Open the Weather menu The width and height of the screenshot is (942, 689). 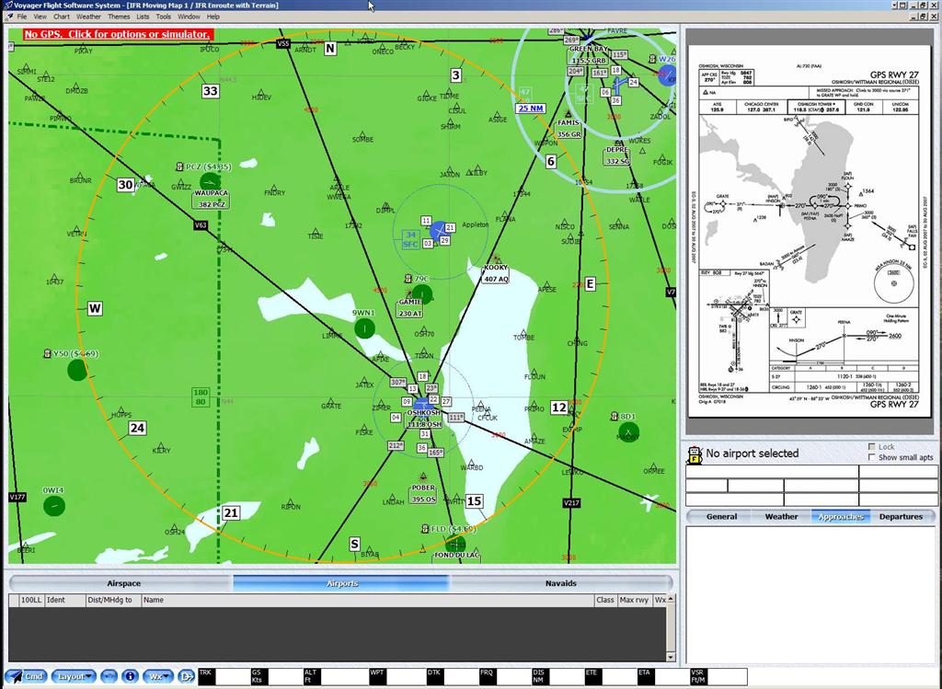click(88, 17)
